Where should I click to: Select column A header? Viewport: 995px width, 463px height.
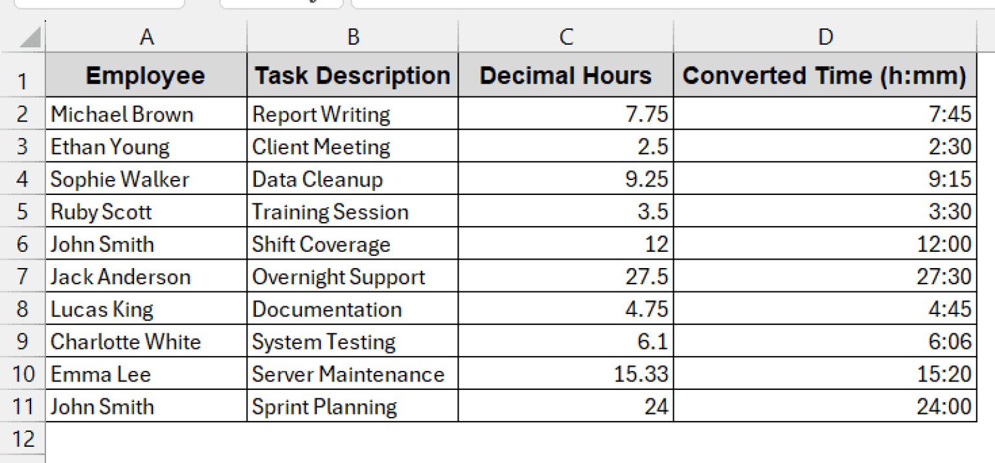(146, 37)
